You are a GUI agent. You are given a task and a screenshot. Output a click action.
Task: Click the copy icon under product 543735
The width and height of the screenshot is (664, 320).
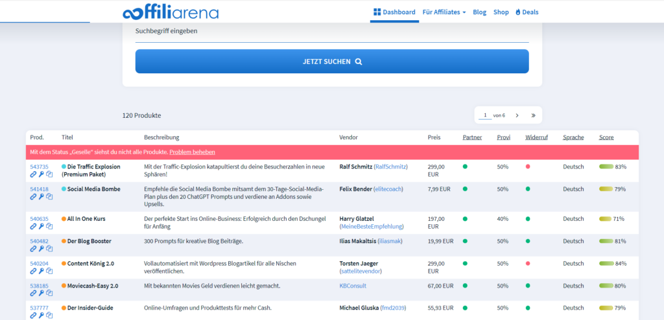pos(49,174)
